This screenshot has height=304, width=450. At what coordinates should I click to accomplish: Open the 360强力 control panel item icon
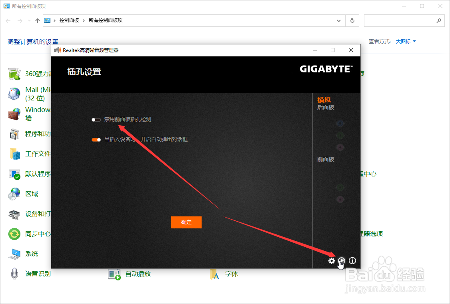point(14,74)
